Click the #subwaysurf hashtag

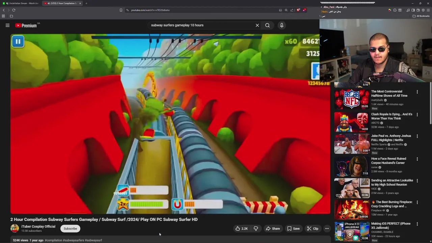click(x=93, y=240)
